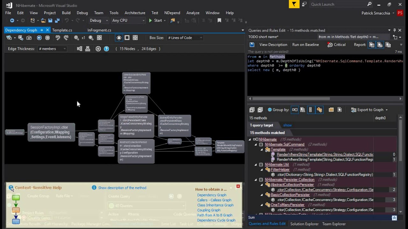Open the Architecture menu
This screenshot has width=408, height=229.
pyautogui.click(x=135, y=13)
